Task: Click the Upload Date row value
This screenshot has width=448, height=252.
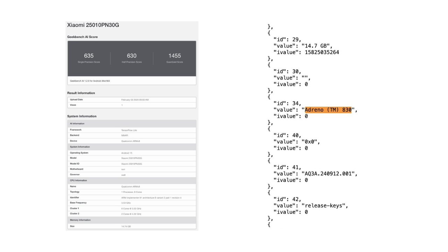Action: [135, 100]
